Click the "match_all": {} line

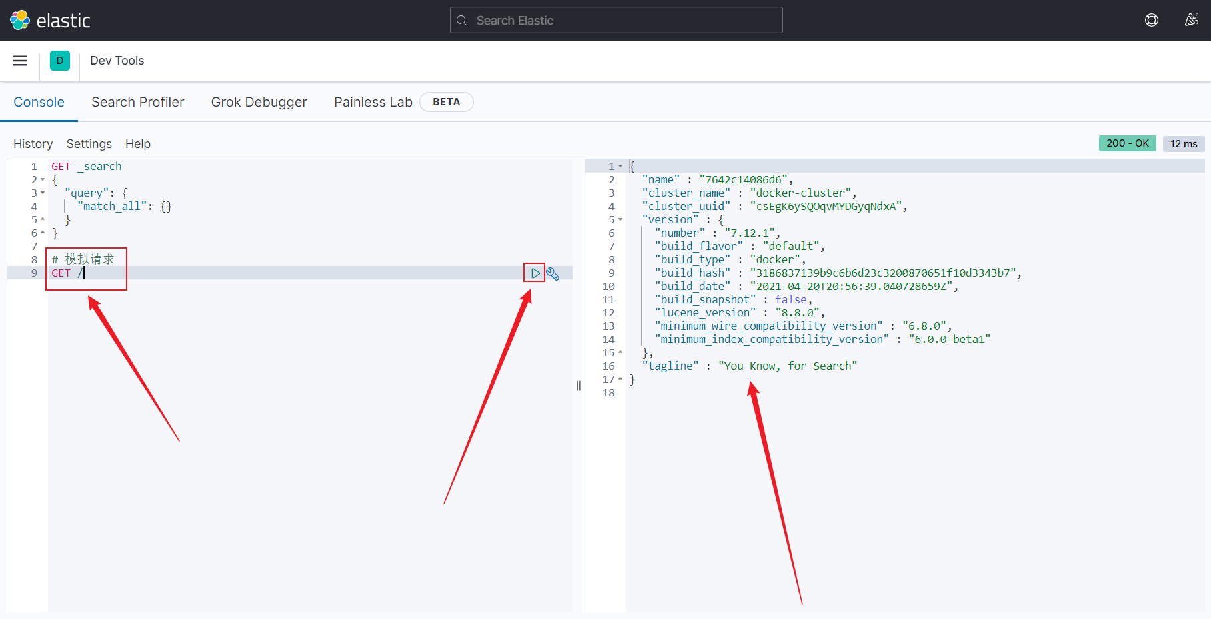click(x=125, y=206)
